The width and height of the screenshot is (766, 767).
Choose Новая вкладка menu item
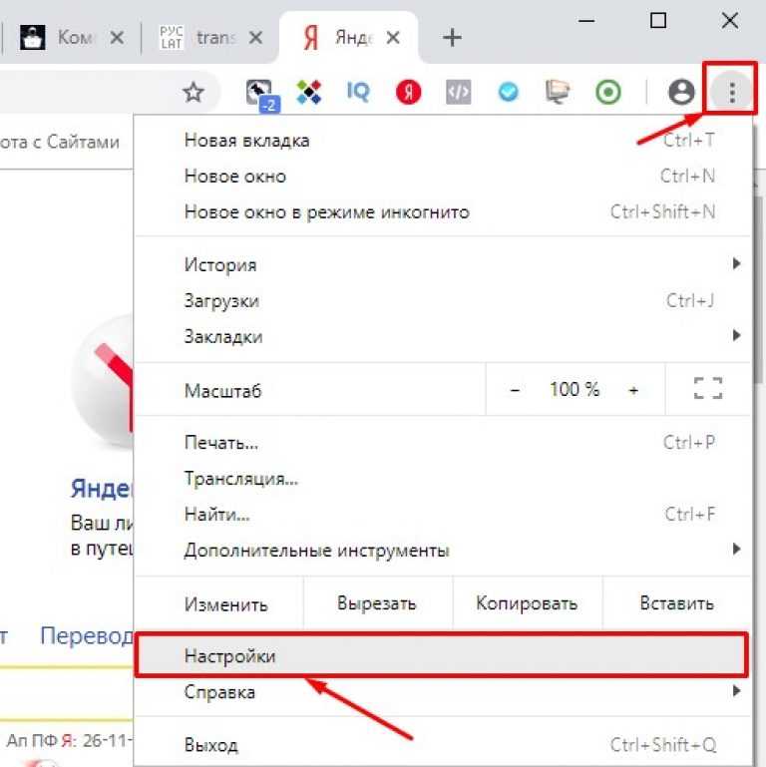click(x=443, y=141)
